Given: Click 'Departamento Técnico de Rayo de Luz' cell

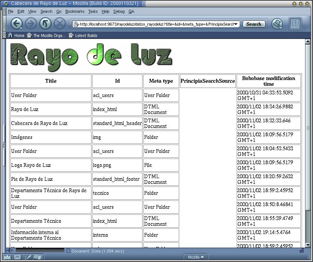Looking at the screenshot, I should [51, 193].
